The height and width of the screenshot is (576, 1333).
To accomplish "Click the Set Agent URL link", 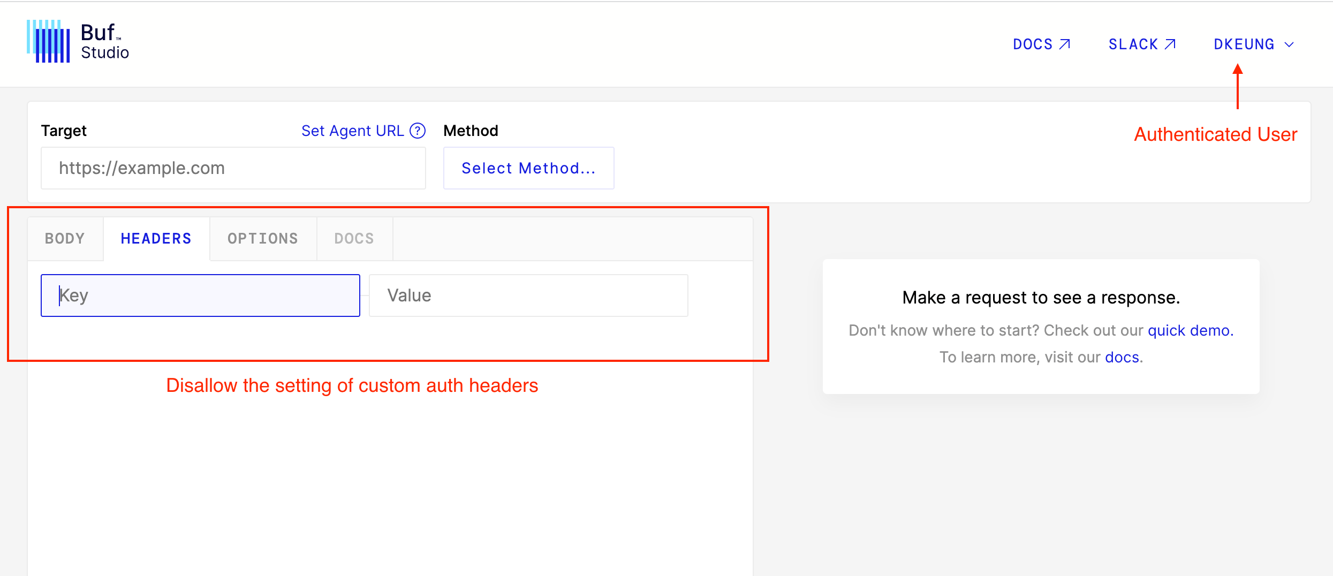I will click(353, 131).
